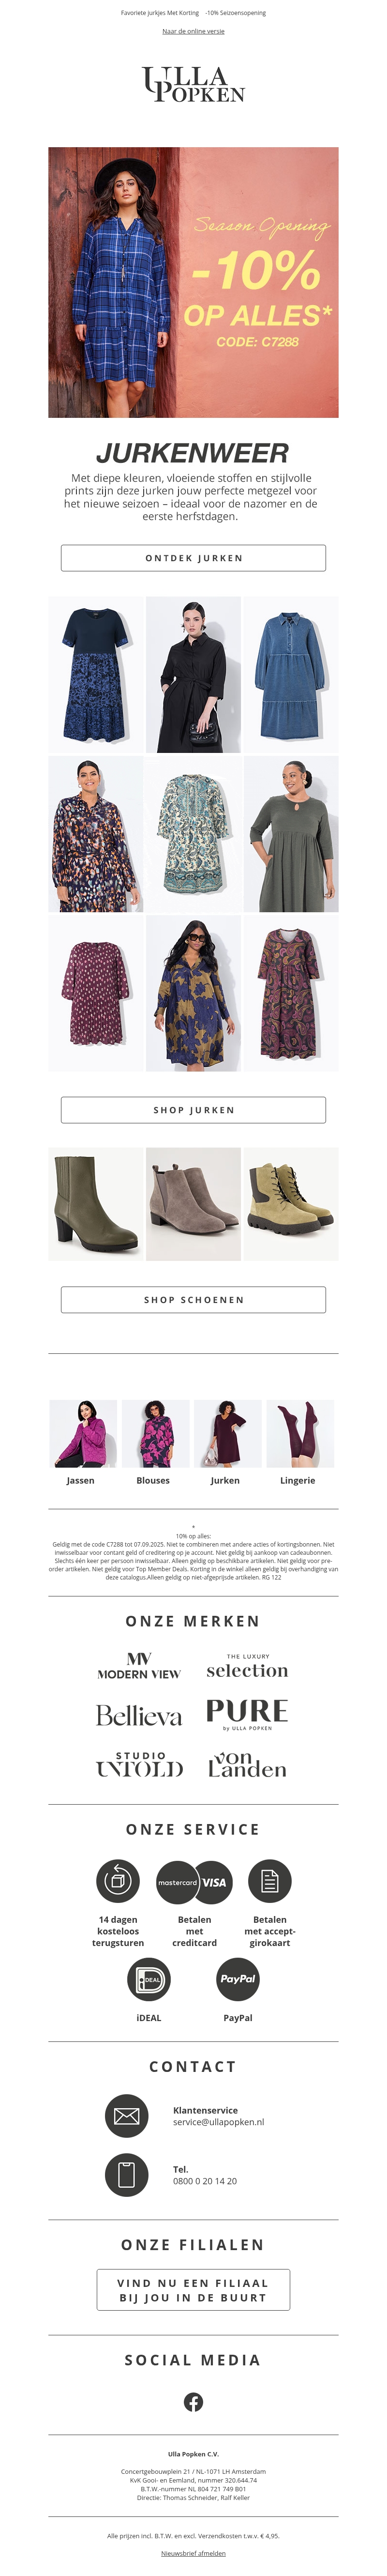Open the Facebook social media icon

(x=193, y=2401)
